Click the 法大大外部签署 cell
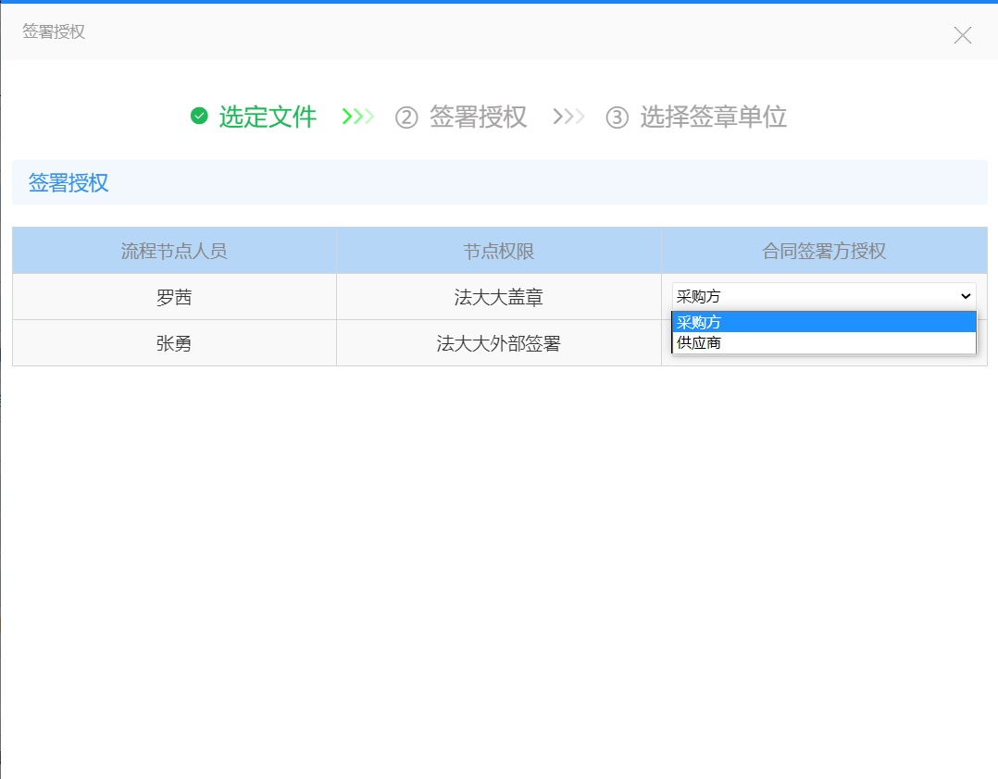 (498, 343)
